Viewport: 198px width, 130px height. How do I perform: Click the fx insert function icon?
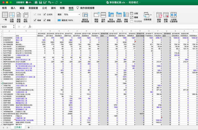[30, 27]
